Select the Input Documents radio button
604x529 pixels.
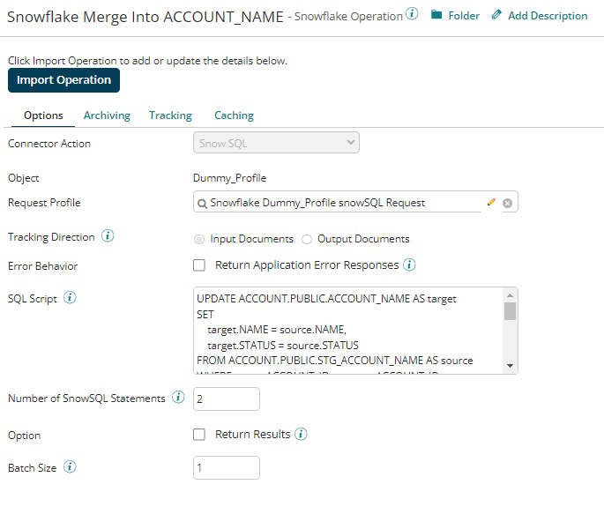[x=199, y=239]
